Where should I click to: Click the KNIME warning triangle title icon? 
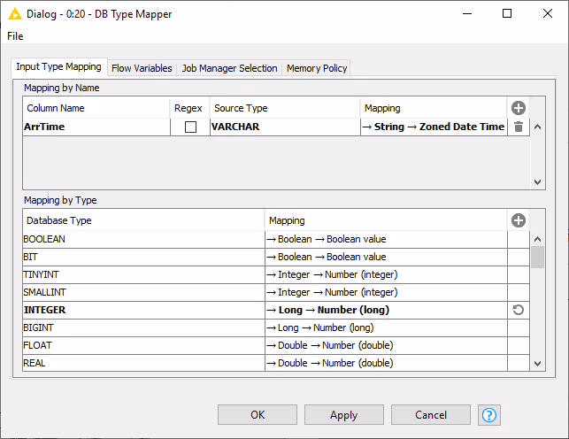click(x=14, y=14)
